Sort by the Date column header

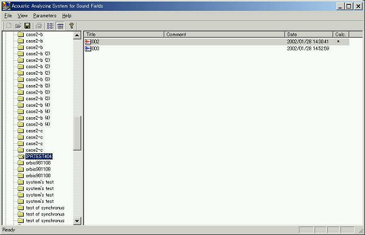pos(308,35)
